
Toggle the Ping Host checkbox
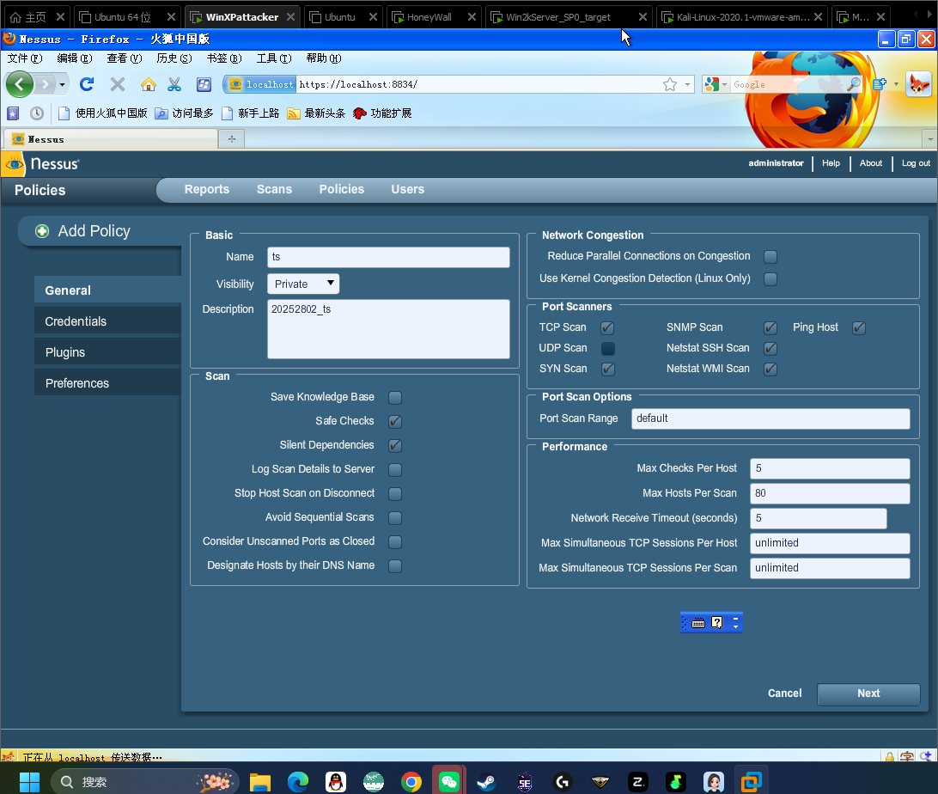859,328
